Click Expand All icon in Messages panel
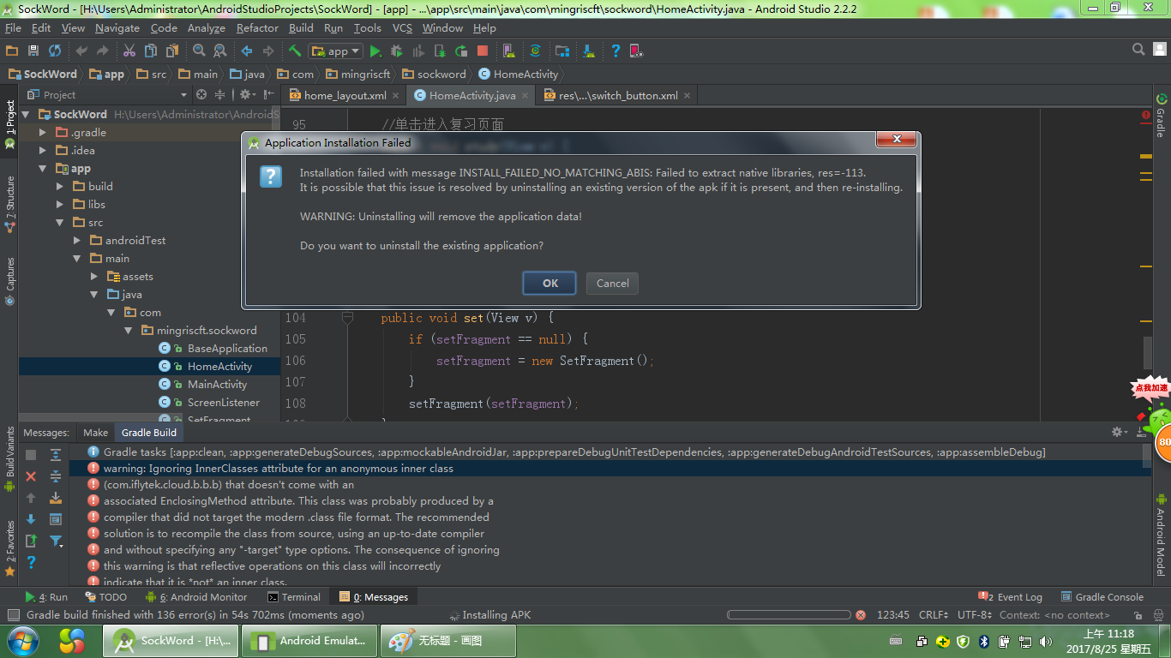Image resolution: width=1171 pixels, height=658 pixels. pos(56,455)
